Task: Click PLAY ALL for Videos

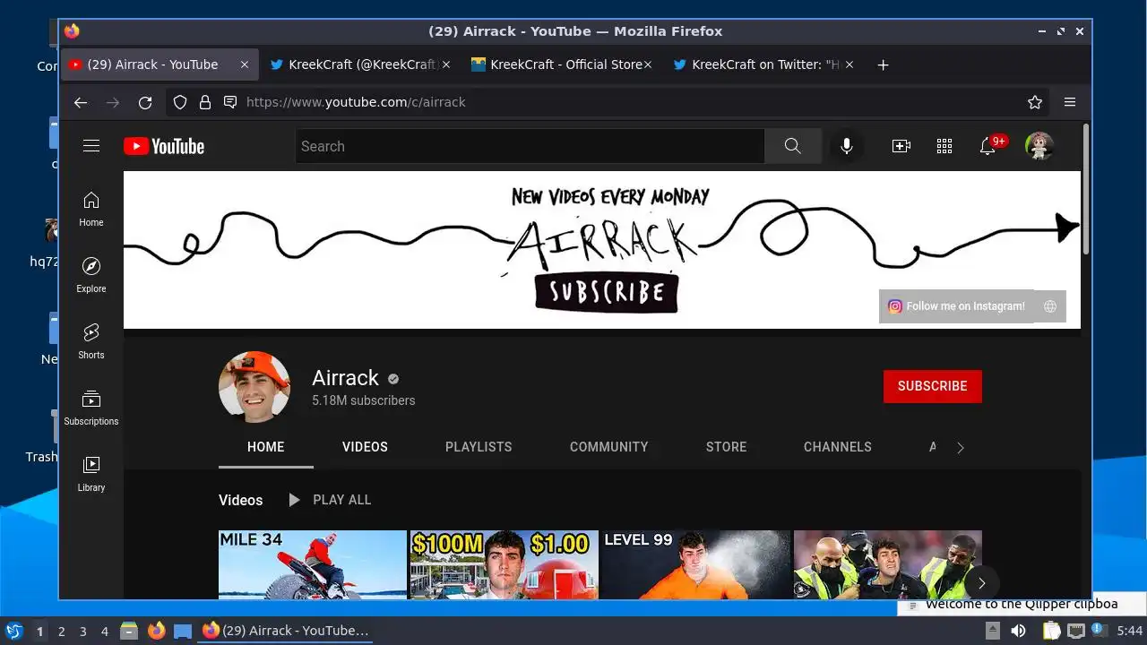Action: [329, 500]
